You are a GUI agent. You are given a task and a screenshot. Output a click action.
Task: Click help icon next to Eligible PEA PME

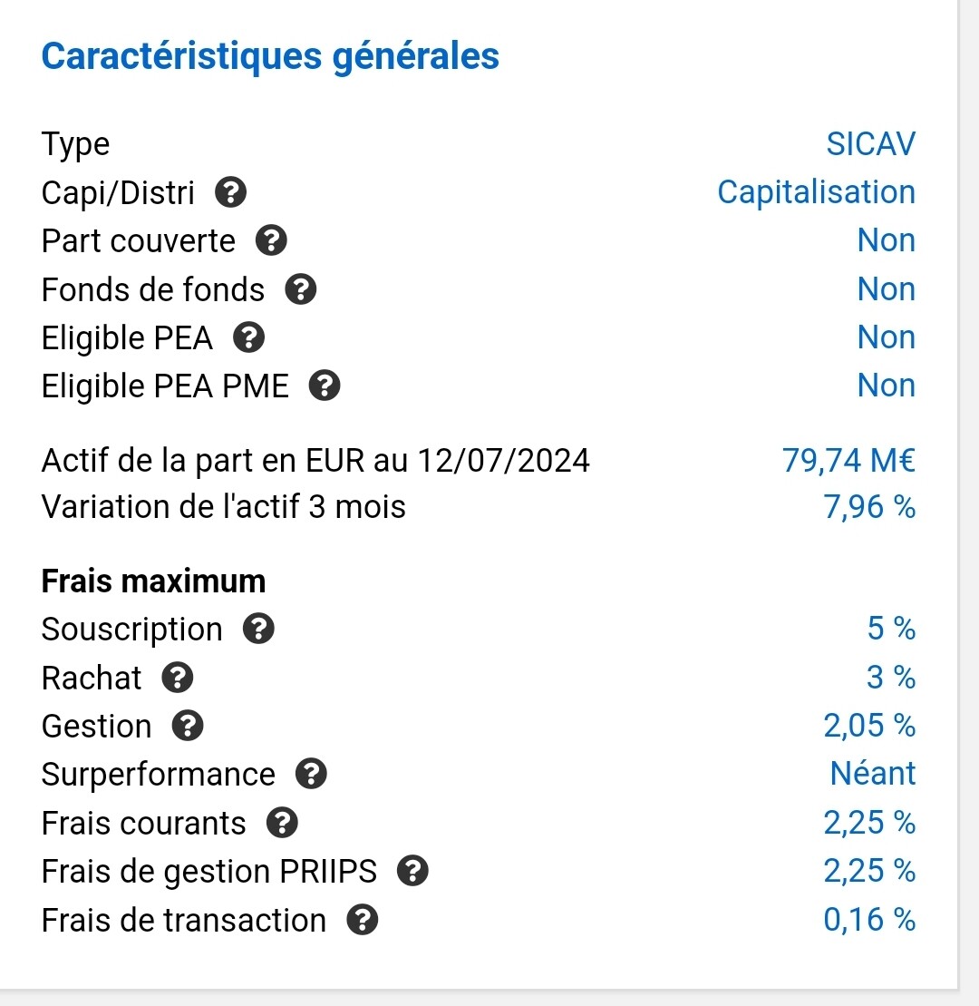click(x=325, y=386)
